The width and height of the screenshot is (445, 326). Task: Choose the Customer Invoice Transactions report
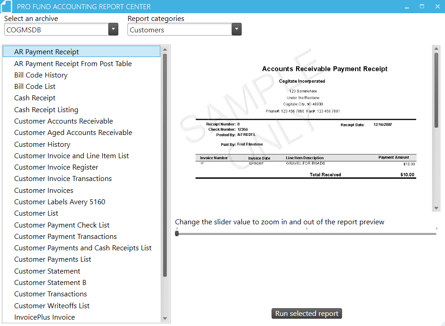tap(63, 179)
